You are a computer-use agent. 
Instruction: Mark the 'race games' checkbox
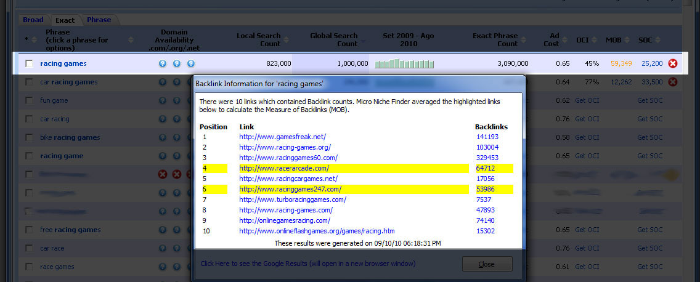tap(29, 267)
